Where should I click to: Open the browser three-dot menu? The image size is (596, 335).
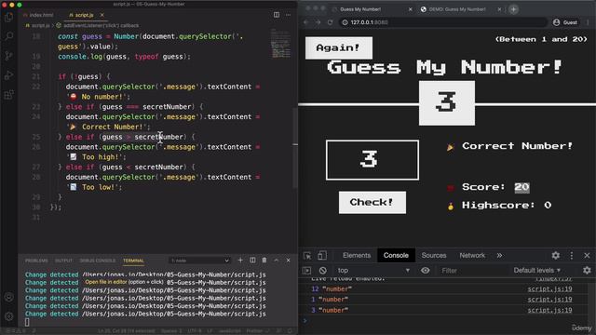point(588,22)
